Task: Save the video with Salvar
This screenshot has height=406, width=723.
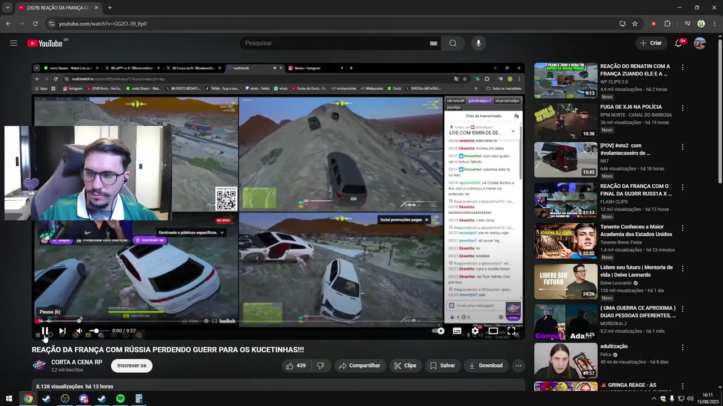Action: pos(442,365)
